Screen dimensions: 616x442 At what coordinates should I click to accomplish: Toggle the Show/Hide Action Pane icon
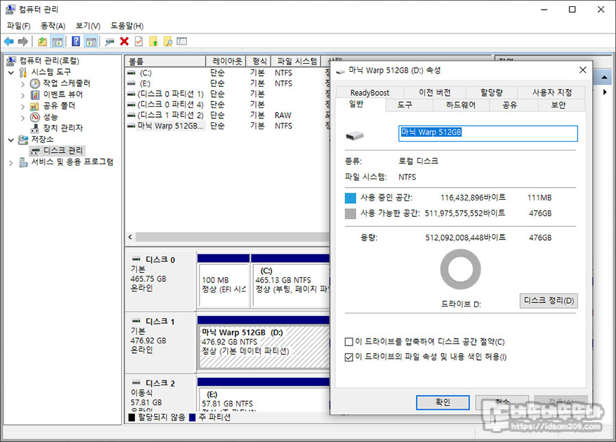click(91, 41)
